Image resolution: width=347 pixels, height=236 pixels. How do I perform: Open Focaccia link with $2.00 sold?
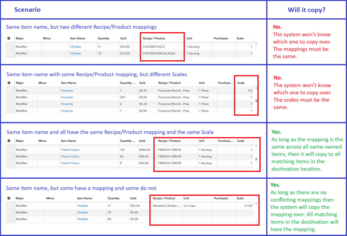[x=67, y=111]
